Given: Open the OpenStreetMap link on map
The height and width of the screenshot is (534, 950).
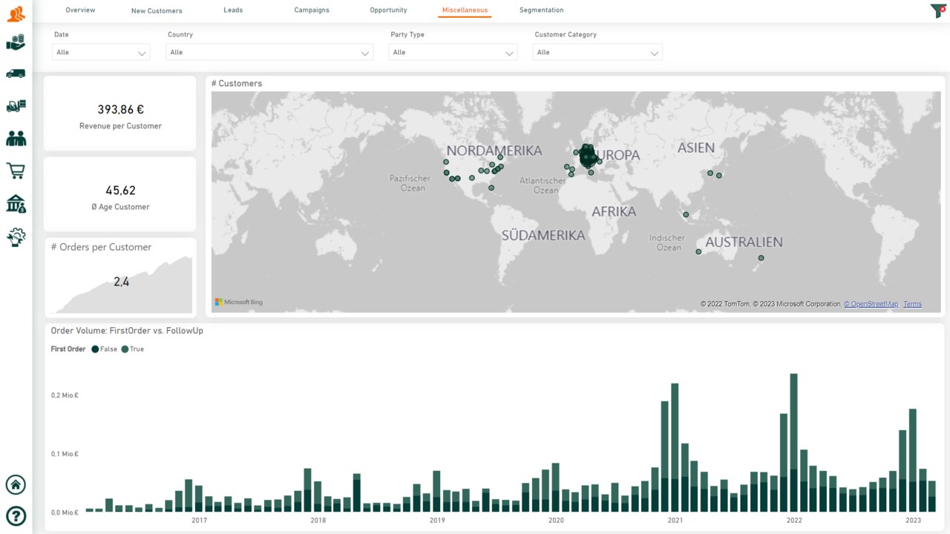Looking at the screenshot, I should coord(871,304).
